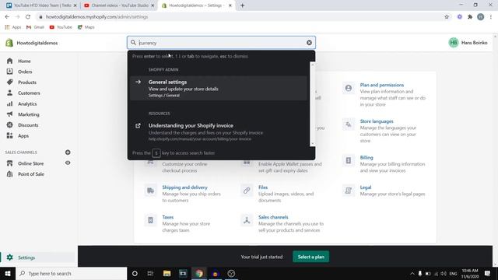Go back in browser history

(7, 17)
